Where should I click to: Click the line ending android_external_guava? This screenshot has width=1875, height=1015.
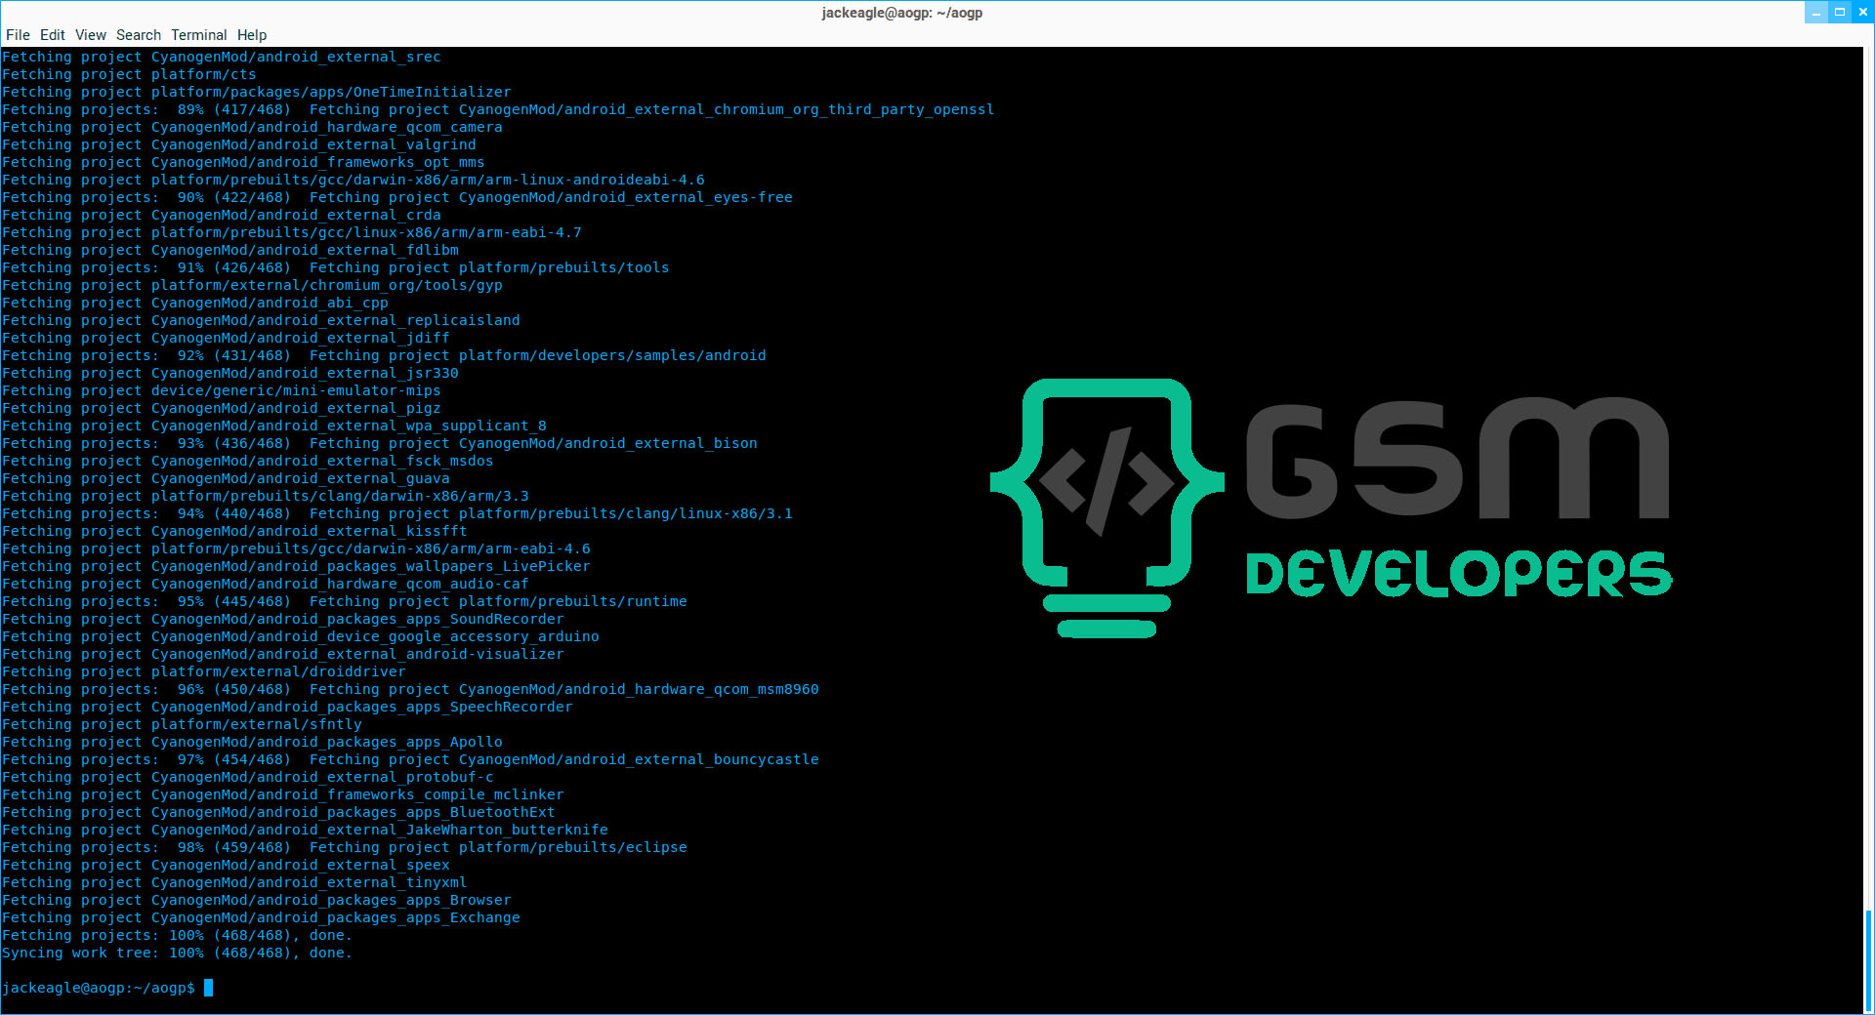(226, 478)
